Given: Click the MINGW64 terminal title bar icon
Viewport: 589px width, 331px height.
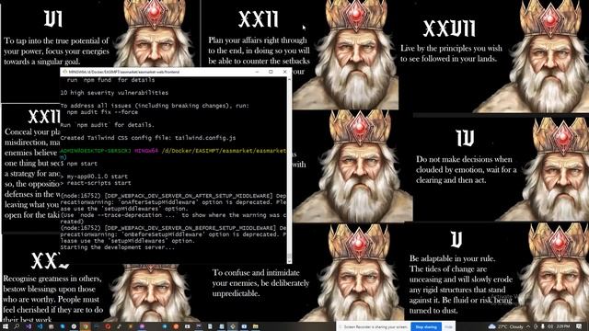Looking at the screenshot, I should click(65, 72).
